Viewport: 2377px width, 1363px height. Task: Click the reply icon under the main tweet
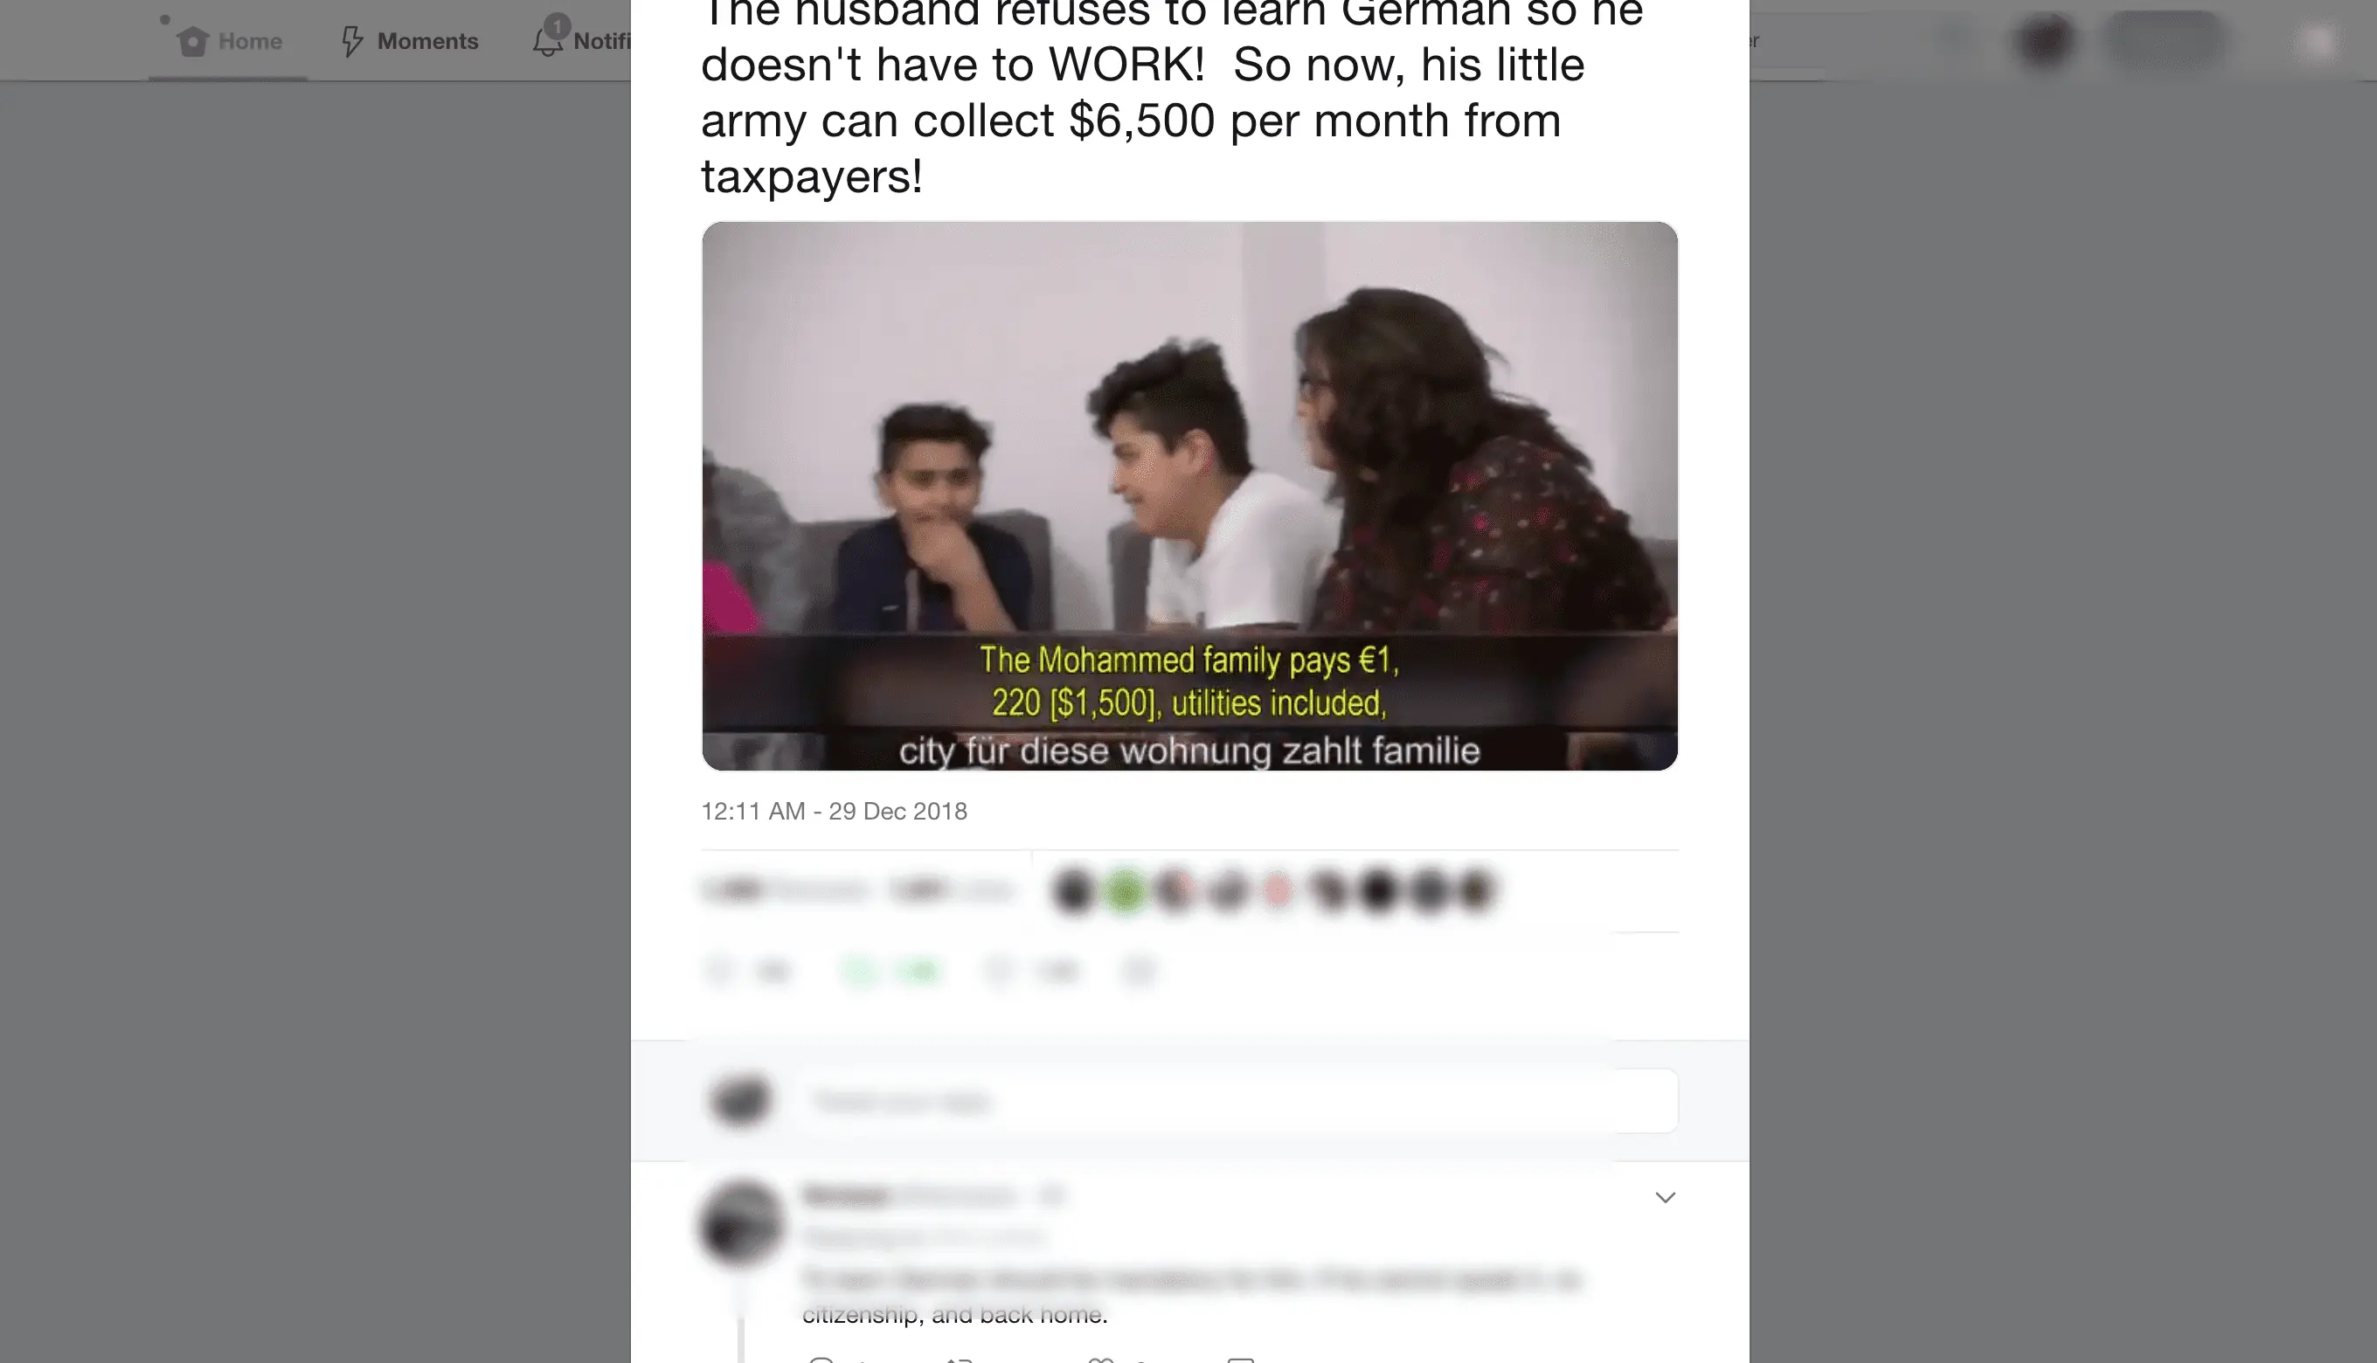point(719,972)
